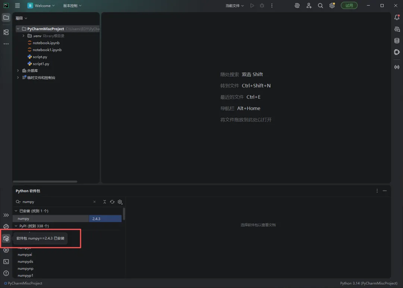The image size is (403, 288).
Task: Open more run actions (three dots)
Action: (x=272, y=6)
